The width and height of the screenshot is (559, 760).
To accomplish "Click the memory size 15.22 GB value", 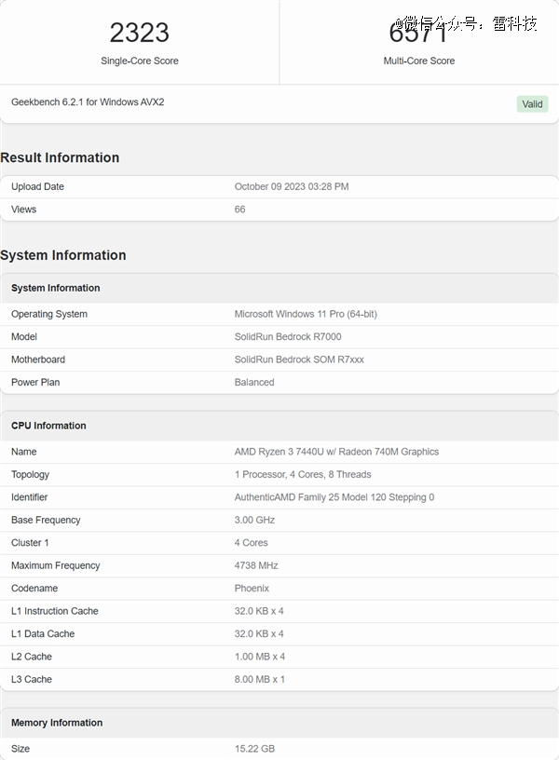I will pos(255,748).
